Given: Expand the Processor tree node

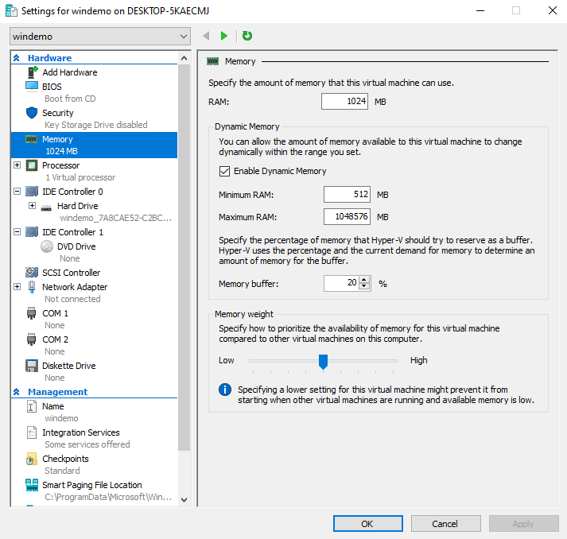Looking at the screenshot, I should coord(17,165).
